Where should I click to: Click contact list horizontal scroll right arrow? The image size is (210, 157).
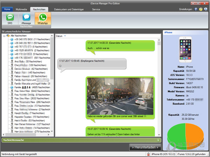pyautogui.click(x=48, y=135)
